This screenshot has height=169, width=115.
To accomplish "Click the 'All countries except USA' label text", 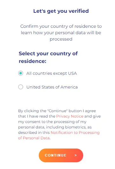I will pyautogui.click(x=51, y=73).
